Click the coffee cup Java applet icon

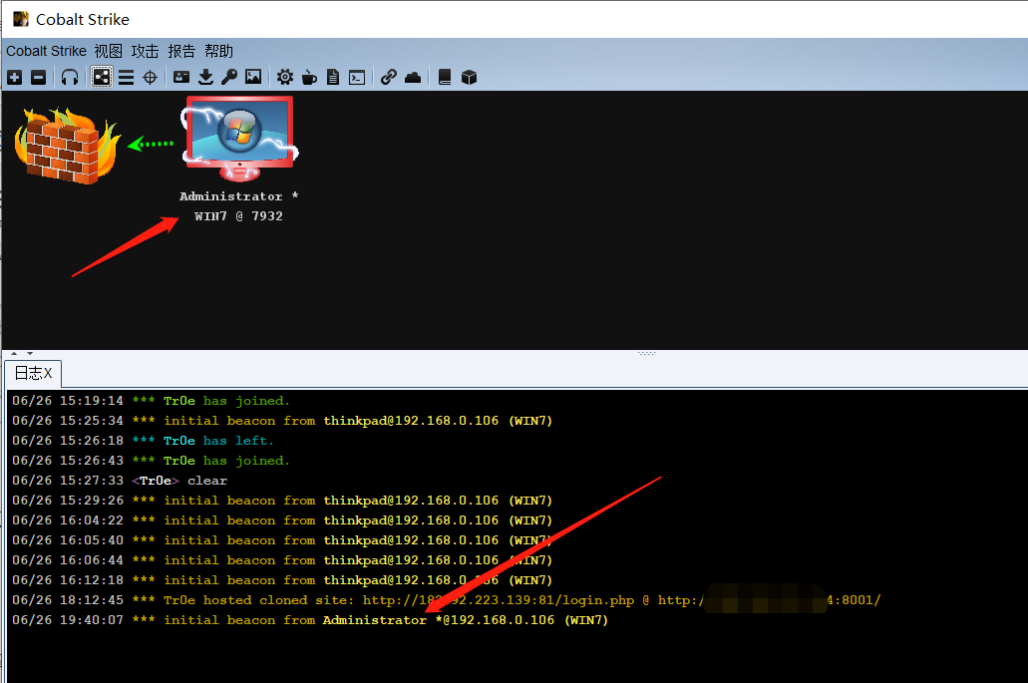(309, 78)
